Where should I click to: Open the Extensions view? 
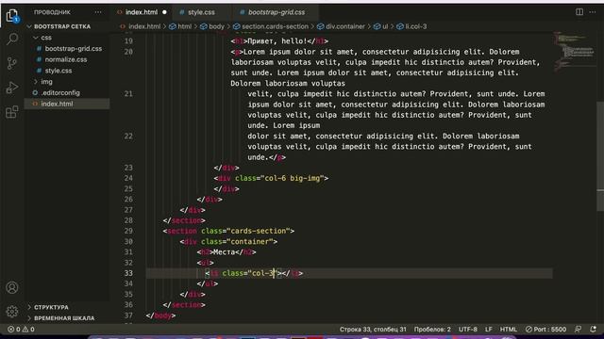click(12, 112)
